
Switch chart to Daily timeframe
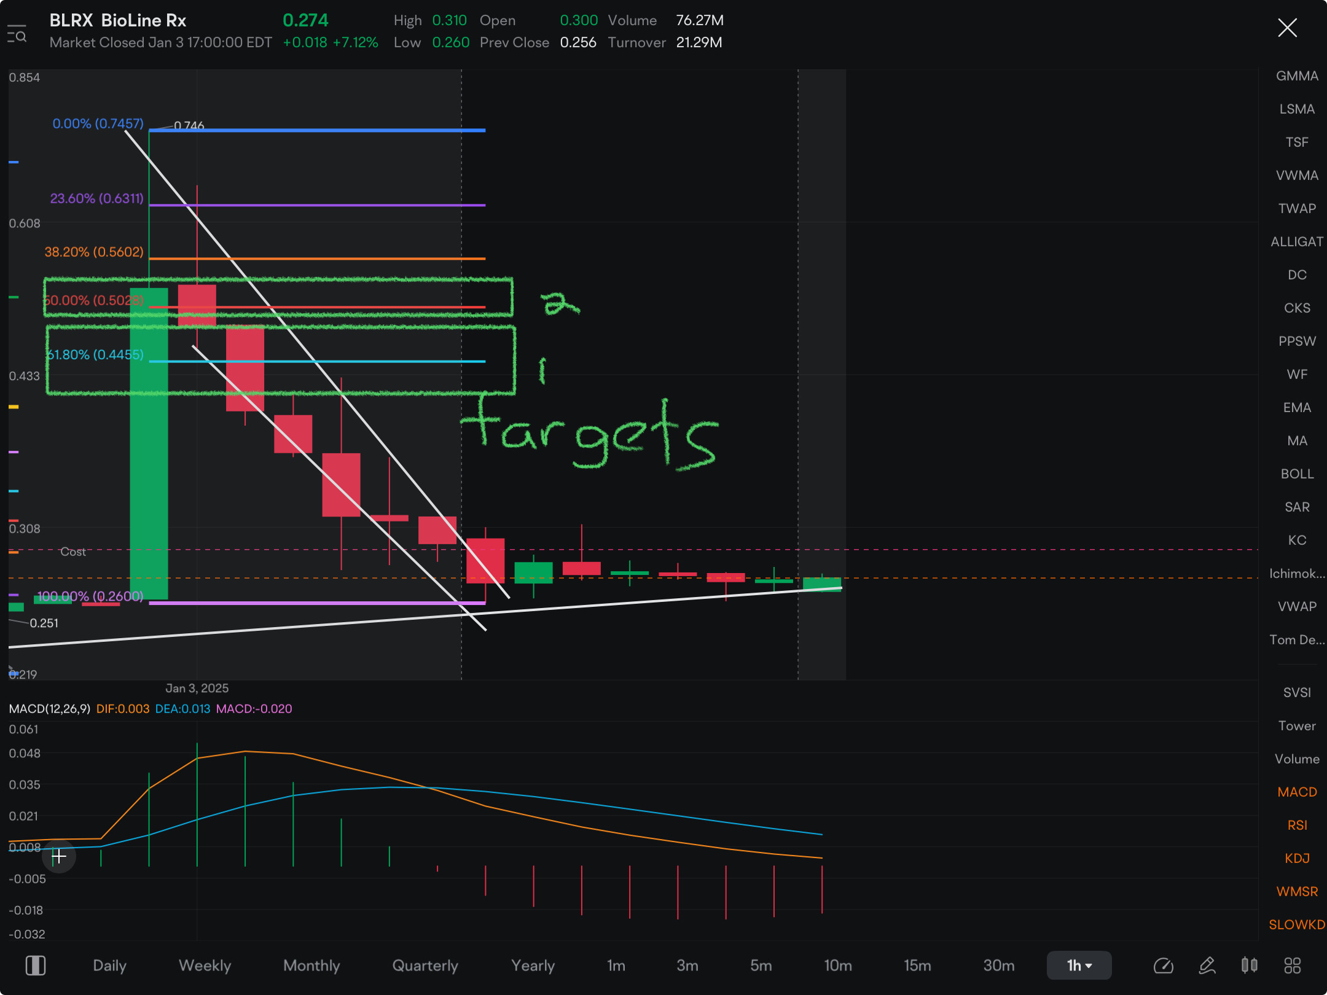109,966
